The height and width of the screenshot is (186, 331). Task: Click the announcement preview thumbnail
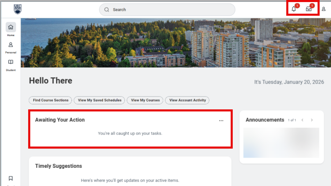point(281,142)
